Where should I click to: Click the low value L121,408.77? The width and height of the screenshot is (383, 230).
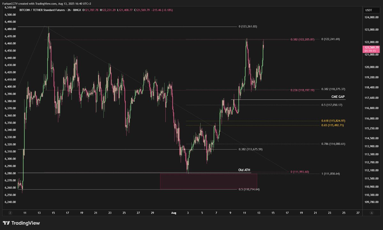tap(125, 10)
